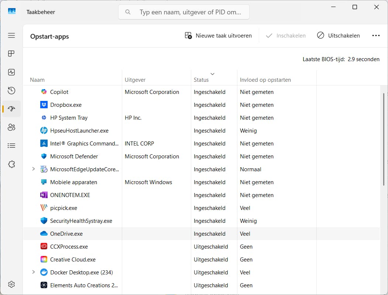Open the Users page icon
Image resolution: width=388 pixels, height=295 pixels.
click(x=11, y=127)
